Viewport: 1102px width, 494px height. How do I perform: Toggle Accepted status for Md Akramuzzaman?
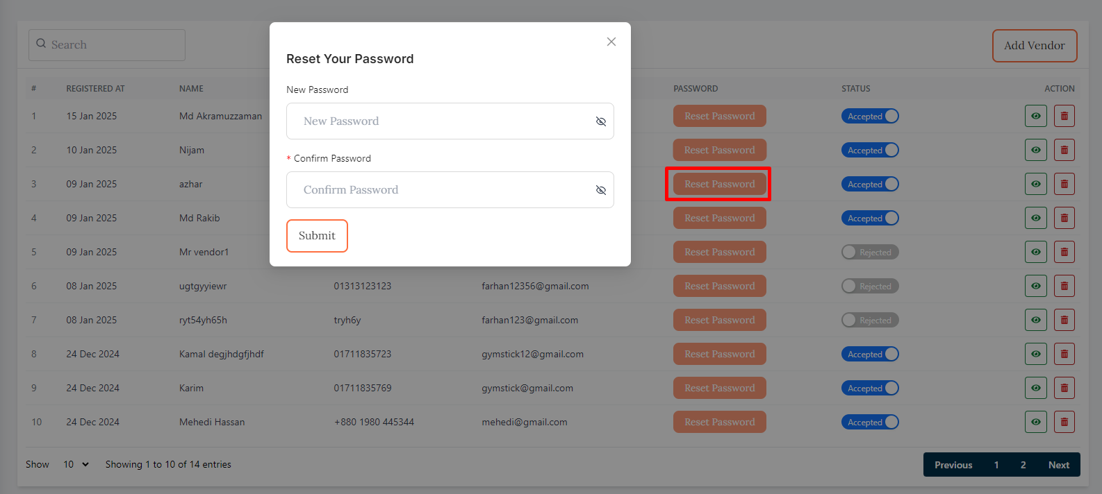click(870, 116)
